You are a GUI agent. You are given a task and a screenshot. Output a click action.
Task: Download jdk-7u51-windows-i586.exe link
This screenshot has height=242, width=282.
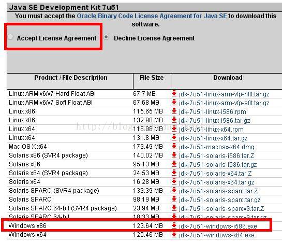[218, 226]
